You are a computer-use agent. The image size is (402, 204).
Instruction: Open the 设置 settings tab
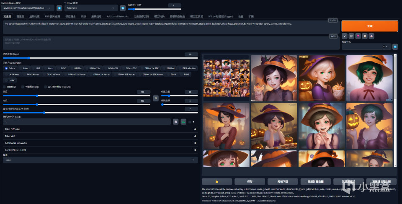tap(241, 16)
